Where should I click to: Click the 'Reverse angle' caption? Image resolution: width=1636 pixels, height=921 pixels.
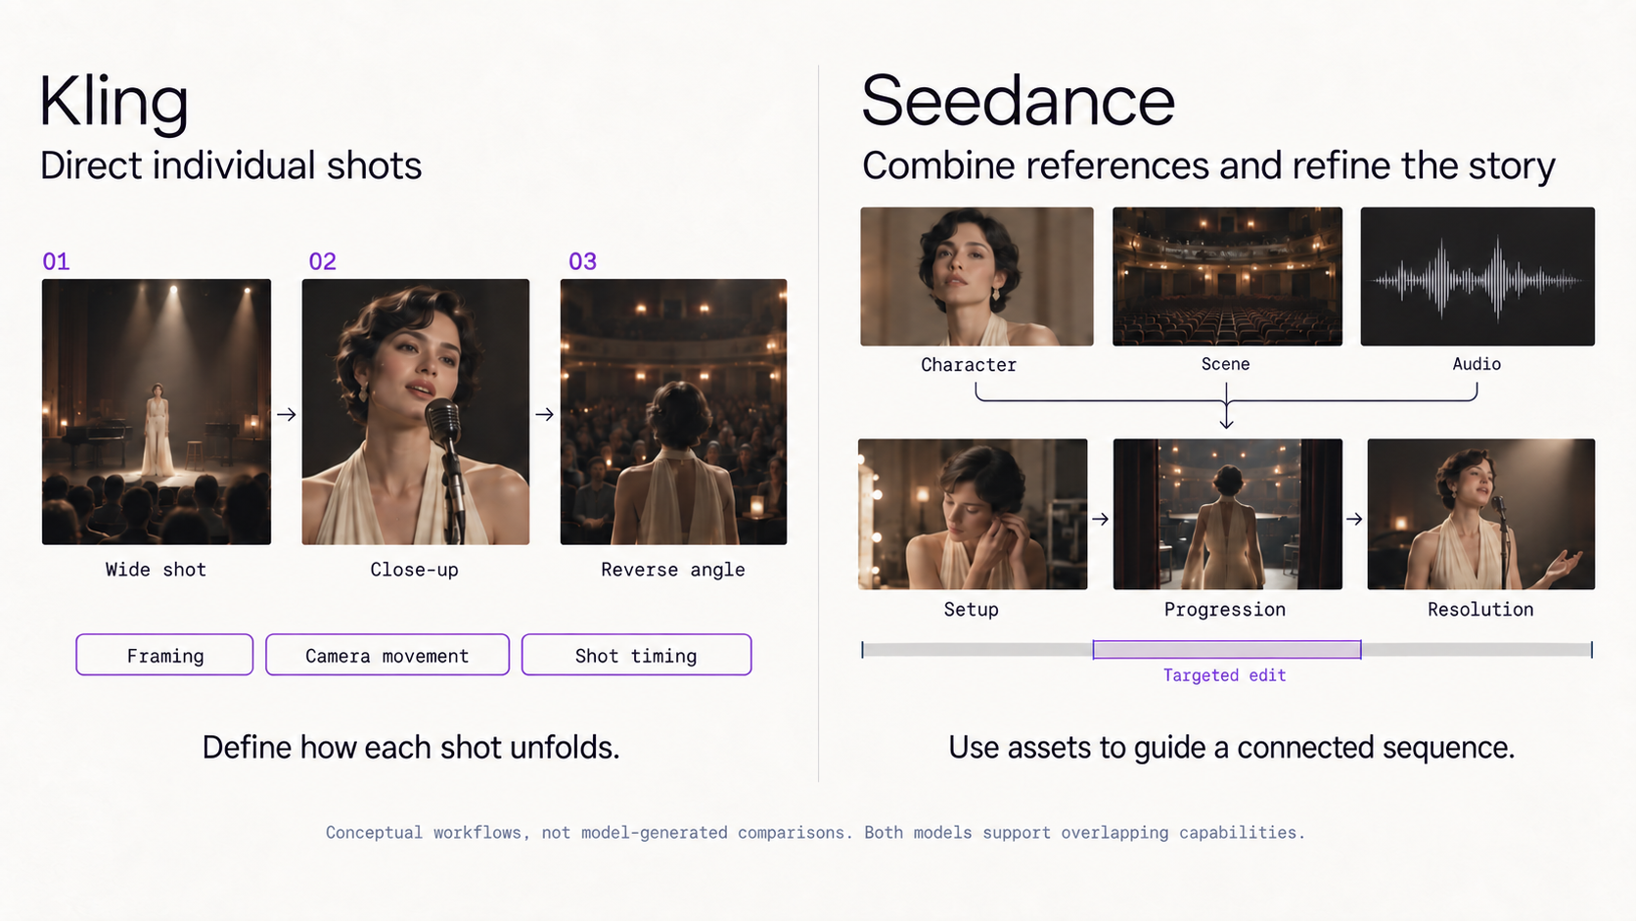673,570
